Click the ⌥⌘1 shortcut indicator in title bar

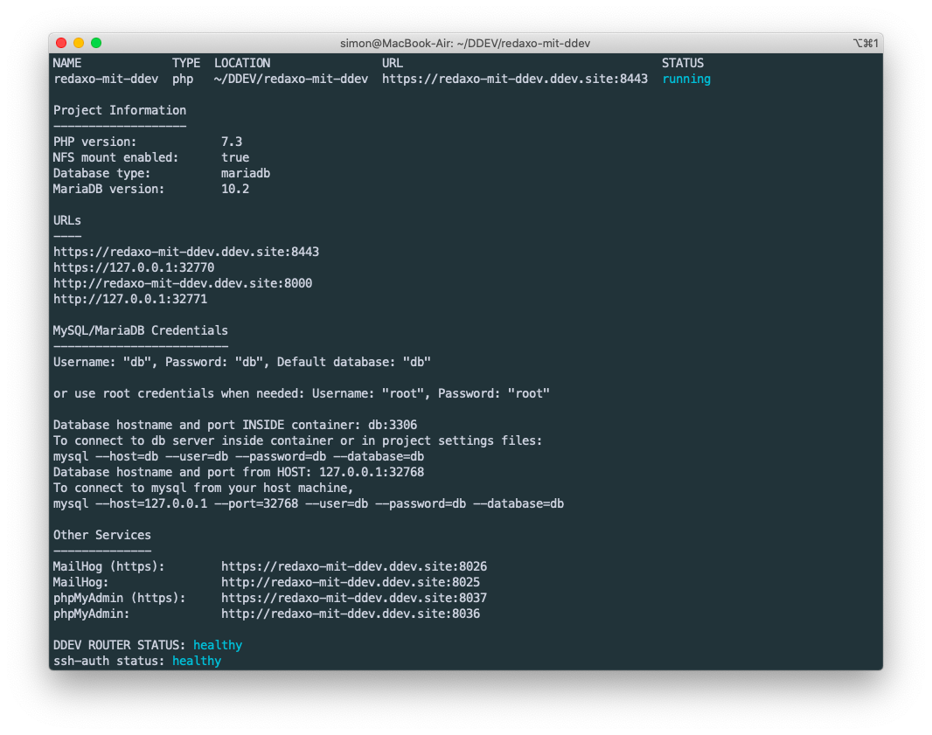coord(865,43)
